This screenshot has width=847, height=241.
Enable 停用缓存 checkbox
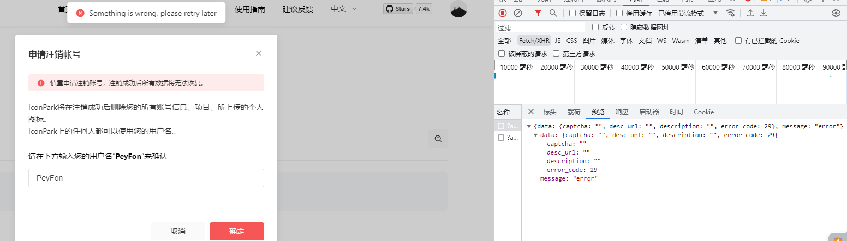point(619,13)
